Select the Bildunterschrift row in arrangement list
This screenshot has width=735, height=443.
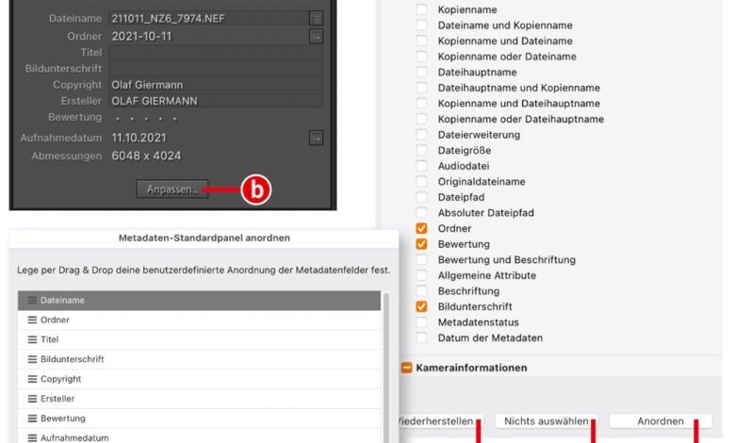click(x=199, y=359)
